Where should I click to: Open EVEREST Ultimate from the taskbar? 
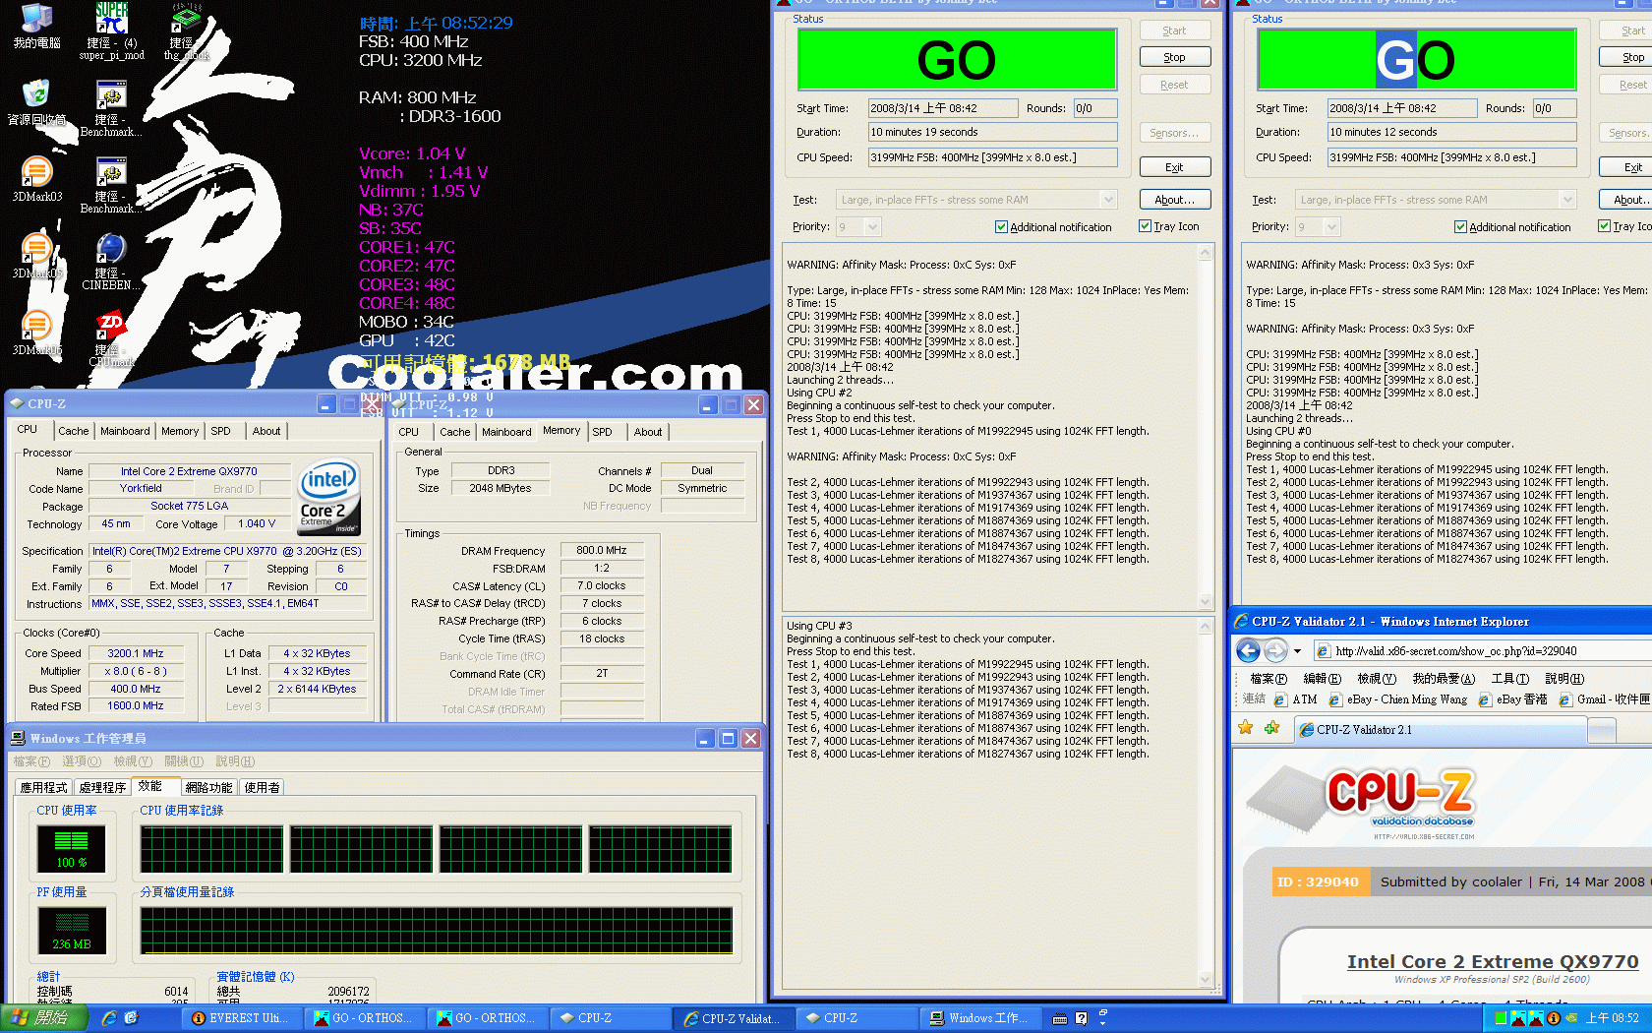tap(244, 1018)
